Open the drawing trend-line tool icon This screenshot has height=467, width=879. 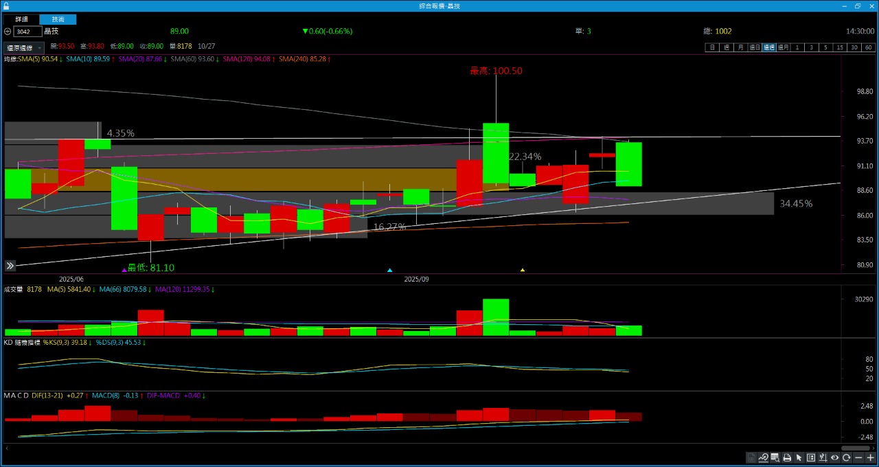pyautogui.click(x=763, y=457)
